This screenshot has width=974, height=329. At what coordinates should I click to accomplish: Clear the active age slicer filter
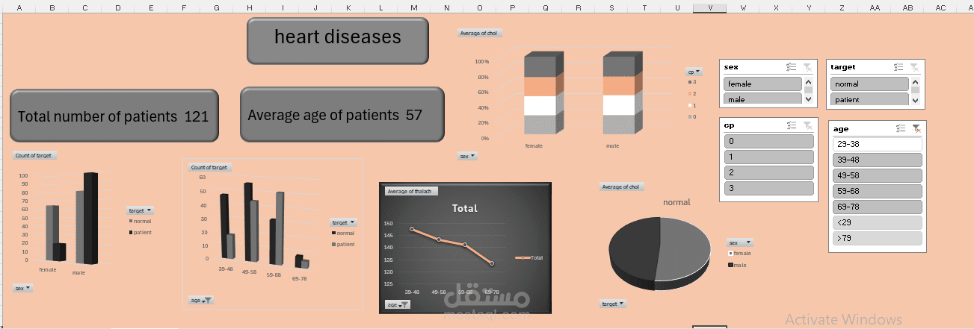coord(916,128)
